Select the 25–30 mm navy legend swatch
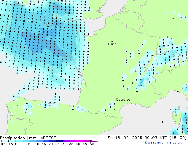The width and height of the screenshot is (188, 145). (x=60, y=141)
